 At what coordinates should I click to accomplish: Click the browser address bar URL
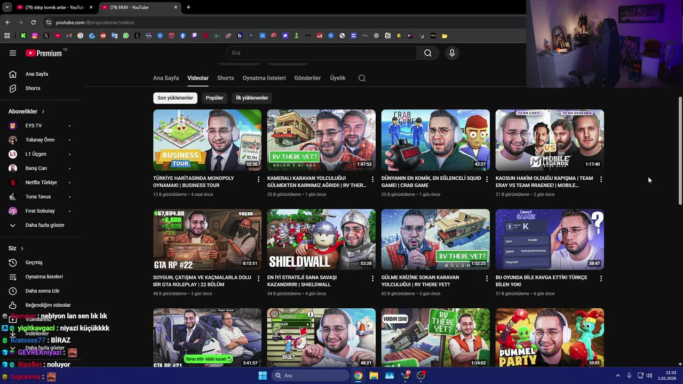(95, 22)
